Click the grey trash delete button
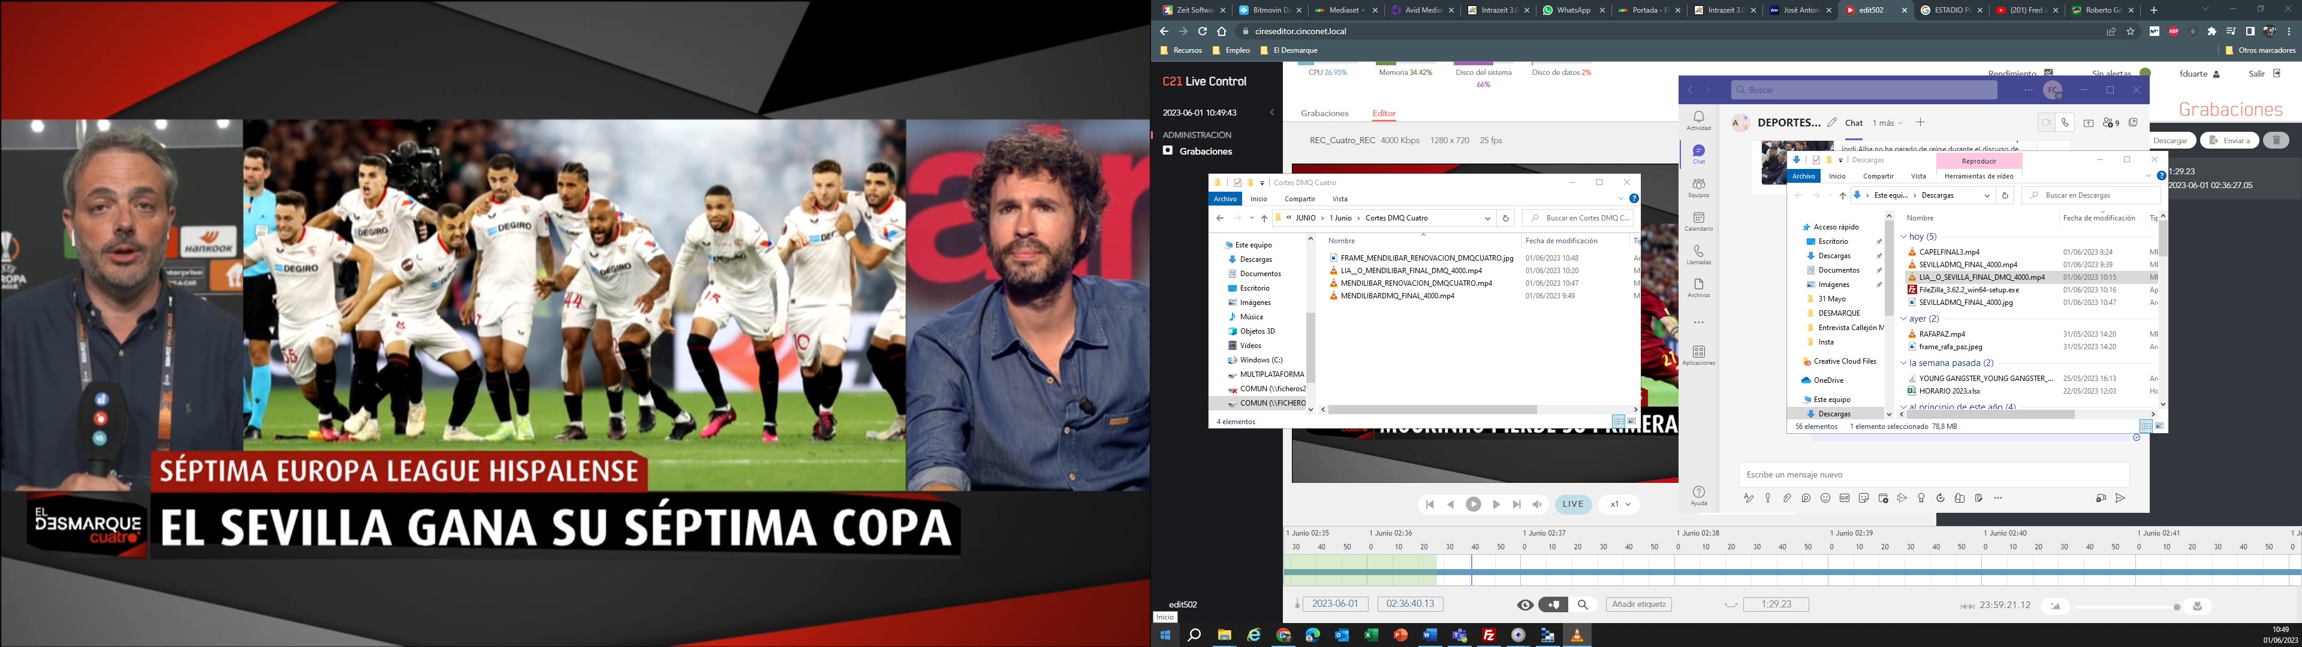2302x647 pixels. (x=2276, y=140)
